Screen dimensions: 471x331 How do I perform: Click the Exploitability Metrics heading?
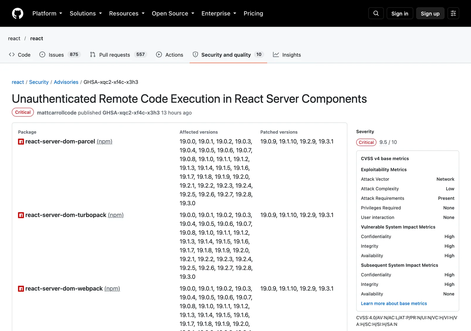point(384,170)
